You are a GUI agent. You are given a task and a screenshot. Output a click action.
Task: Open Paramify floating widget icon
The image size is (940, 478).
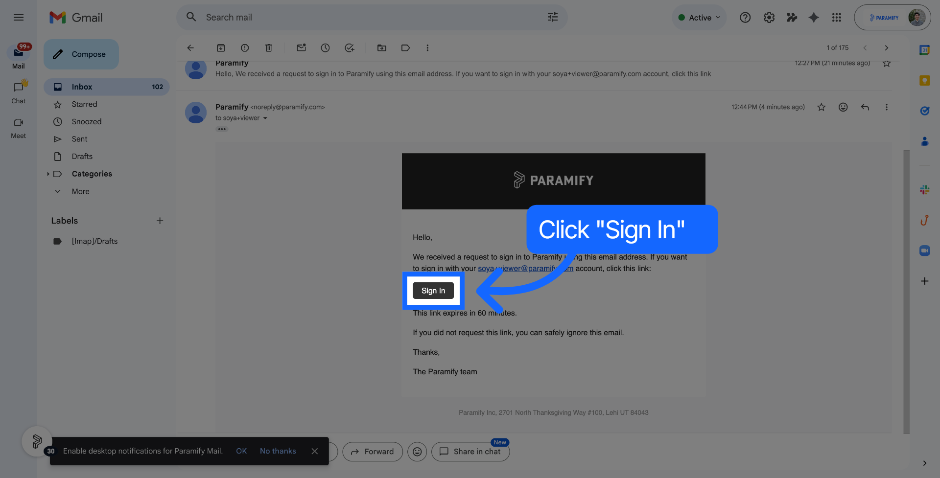click(x=37, y=441)
